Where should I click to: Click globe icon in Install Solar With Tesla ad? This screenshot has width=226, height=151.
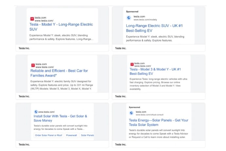click(x=36, y=112)
